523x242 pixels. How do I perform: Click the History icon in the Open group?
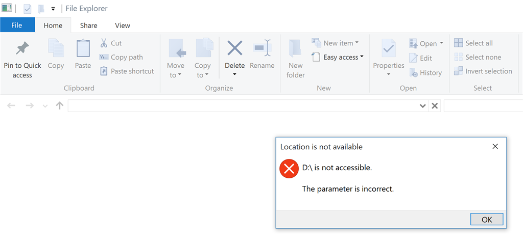(414, 72)
